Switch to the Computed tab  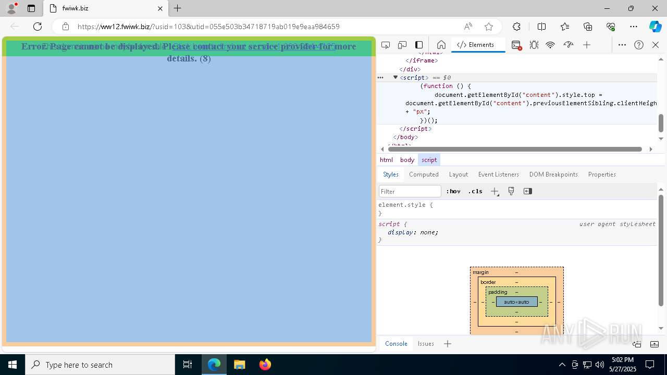(424, 174)
